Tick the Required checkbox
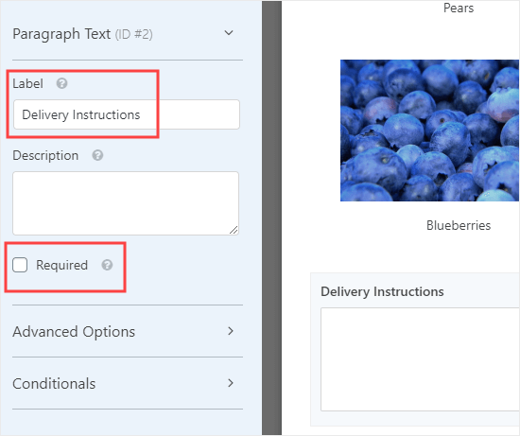 click(x=20, y=265)
